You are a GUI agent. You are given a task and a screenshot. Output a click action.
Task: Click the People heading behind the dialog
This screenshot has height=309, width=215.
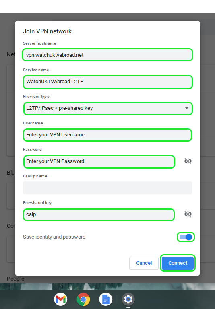click(x=16, y=279)
